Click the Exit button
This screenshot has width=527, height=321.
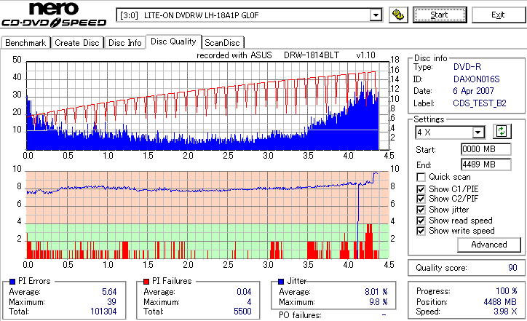[498, 15]
